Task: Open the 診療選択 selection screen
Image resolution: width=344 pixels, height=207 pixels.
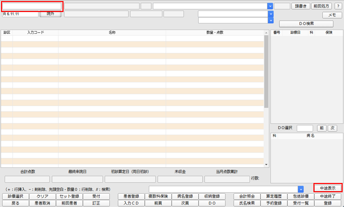Action: pyautogui.click(x=14, y=196)
